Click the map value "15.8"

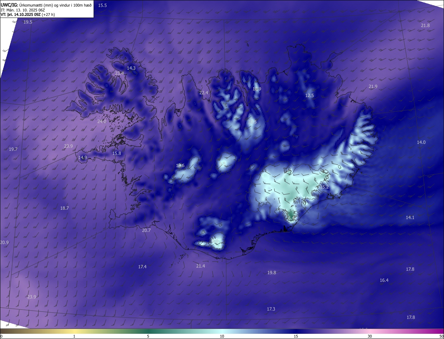(117, 153)
